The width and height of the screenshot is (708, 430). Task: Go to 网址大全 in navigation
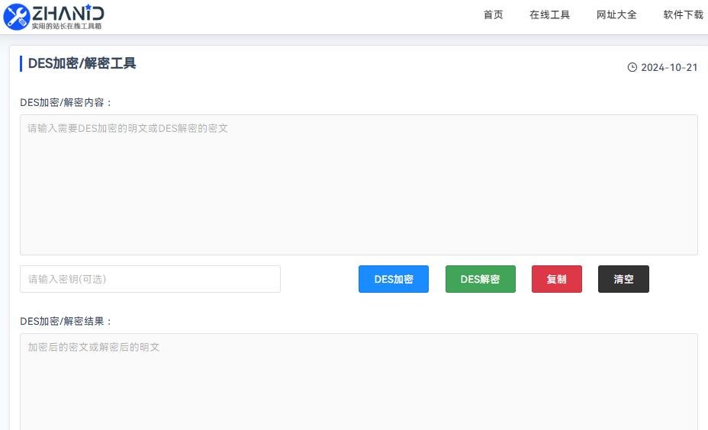click(616, 15)
